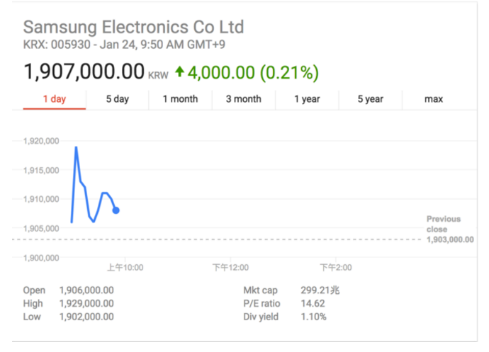Image resolution: width=489 pixels, height=352 pixels.
Task: Click the 1,907,000.00 price value
Action: click(x=84, y=72)
